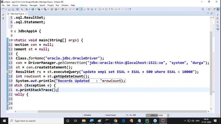
Task: Click the Pin Editor toolbar icon
Action: (129, 9)
